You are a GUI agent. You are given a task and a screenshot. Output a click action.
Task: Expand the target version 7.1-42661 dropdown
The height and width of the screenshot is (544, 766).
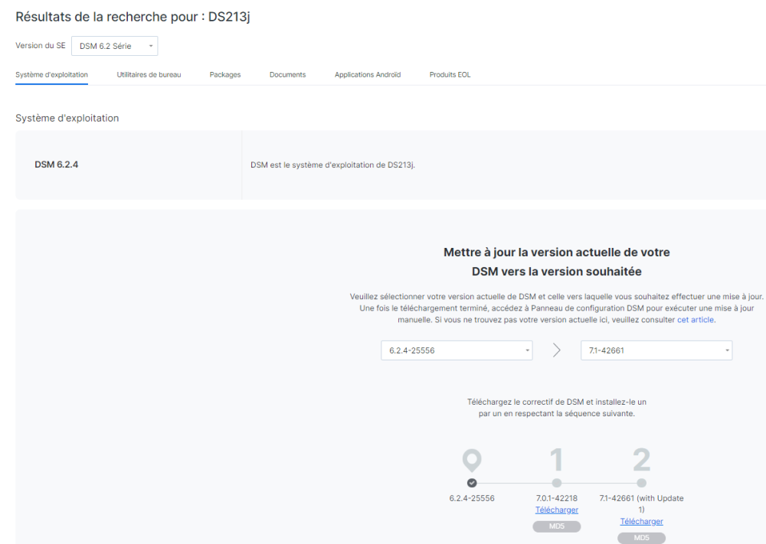tap(656, 350)
